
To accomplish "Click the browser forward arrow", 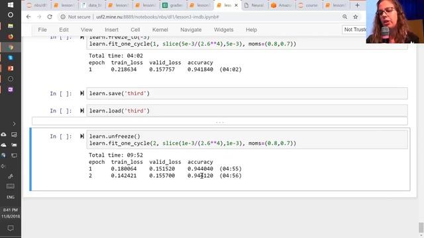I will 39,17.
